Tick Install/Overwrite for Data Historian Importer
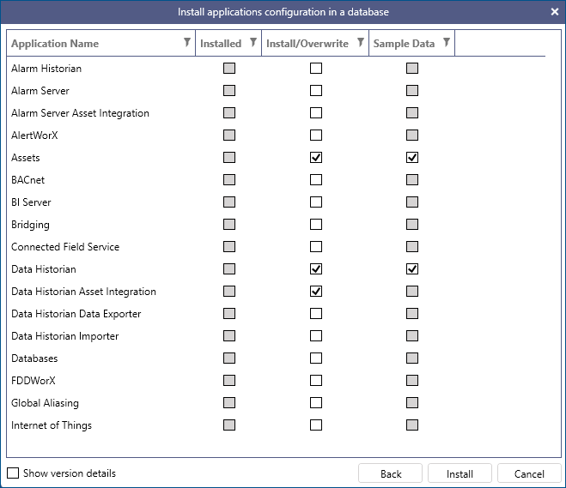566x488 pixels. click(316, 336)
